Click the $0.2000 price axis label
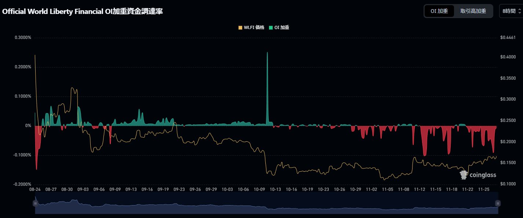523x218 pixels. pyautogui.click(x=508, y=141)
